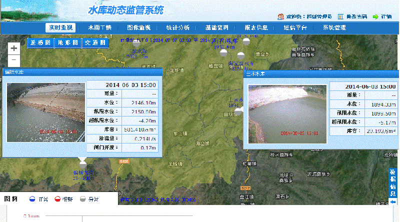The image size is (400, 222).
Task: Open the 系统管理 menu
Action: click(334, 28)
